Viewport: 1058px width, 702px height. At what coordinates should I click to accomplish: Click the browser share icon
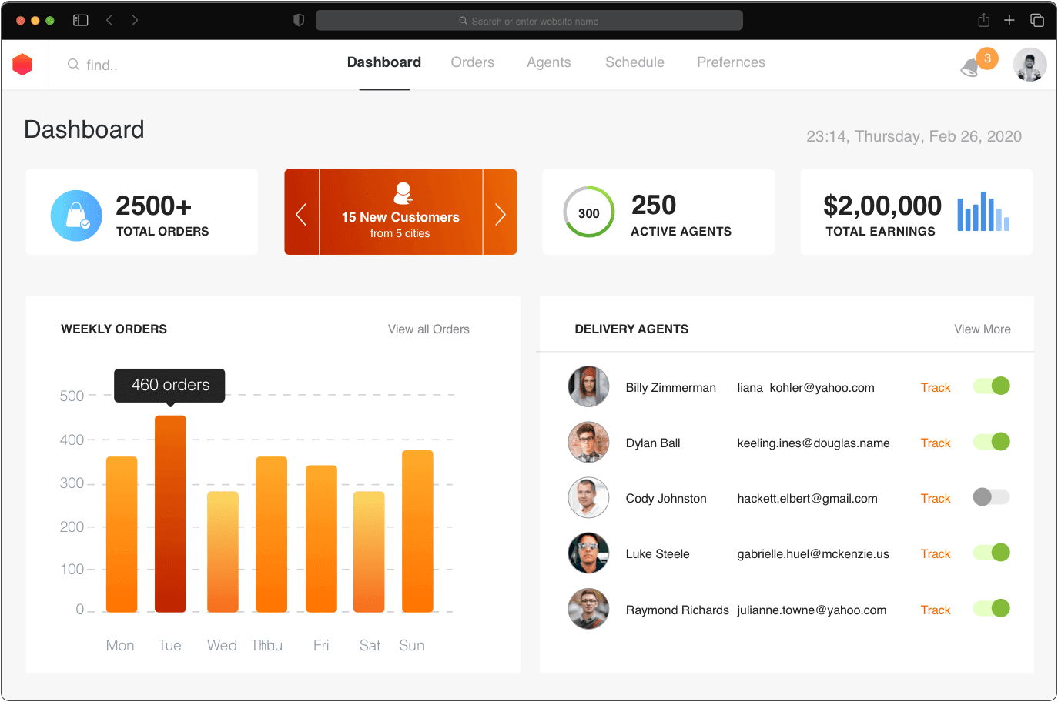[x=983, y=21]
